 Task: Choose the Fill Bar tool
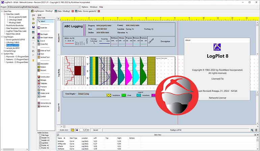point(42,90)
